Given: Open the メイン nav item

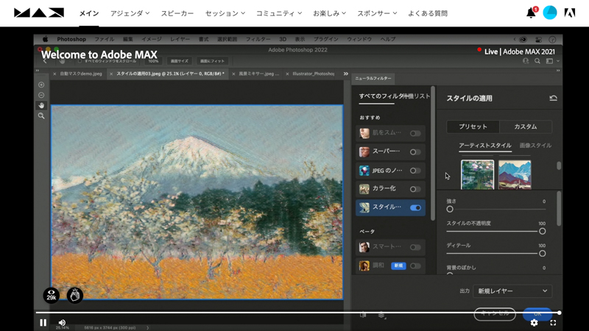Looking at the screenshot, I should pos(89,13).
